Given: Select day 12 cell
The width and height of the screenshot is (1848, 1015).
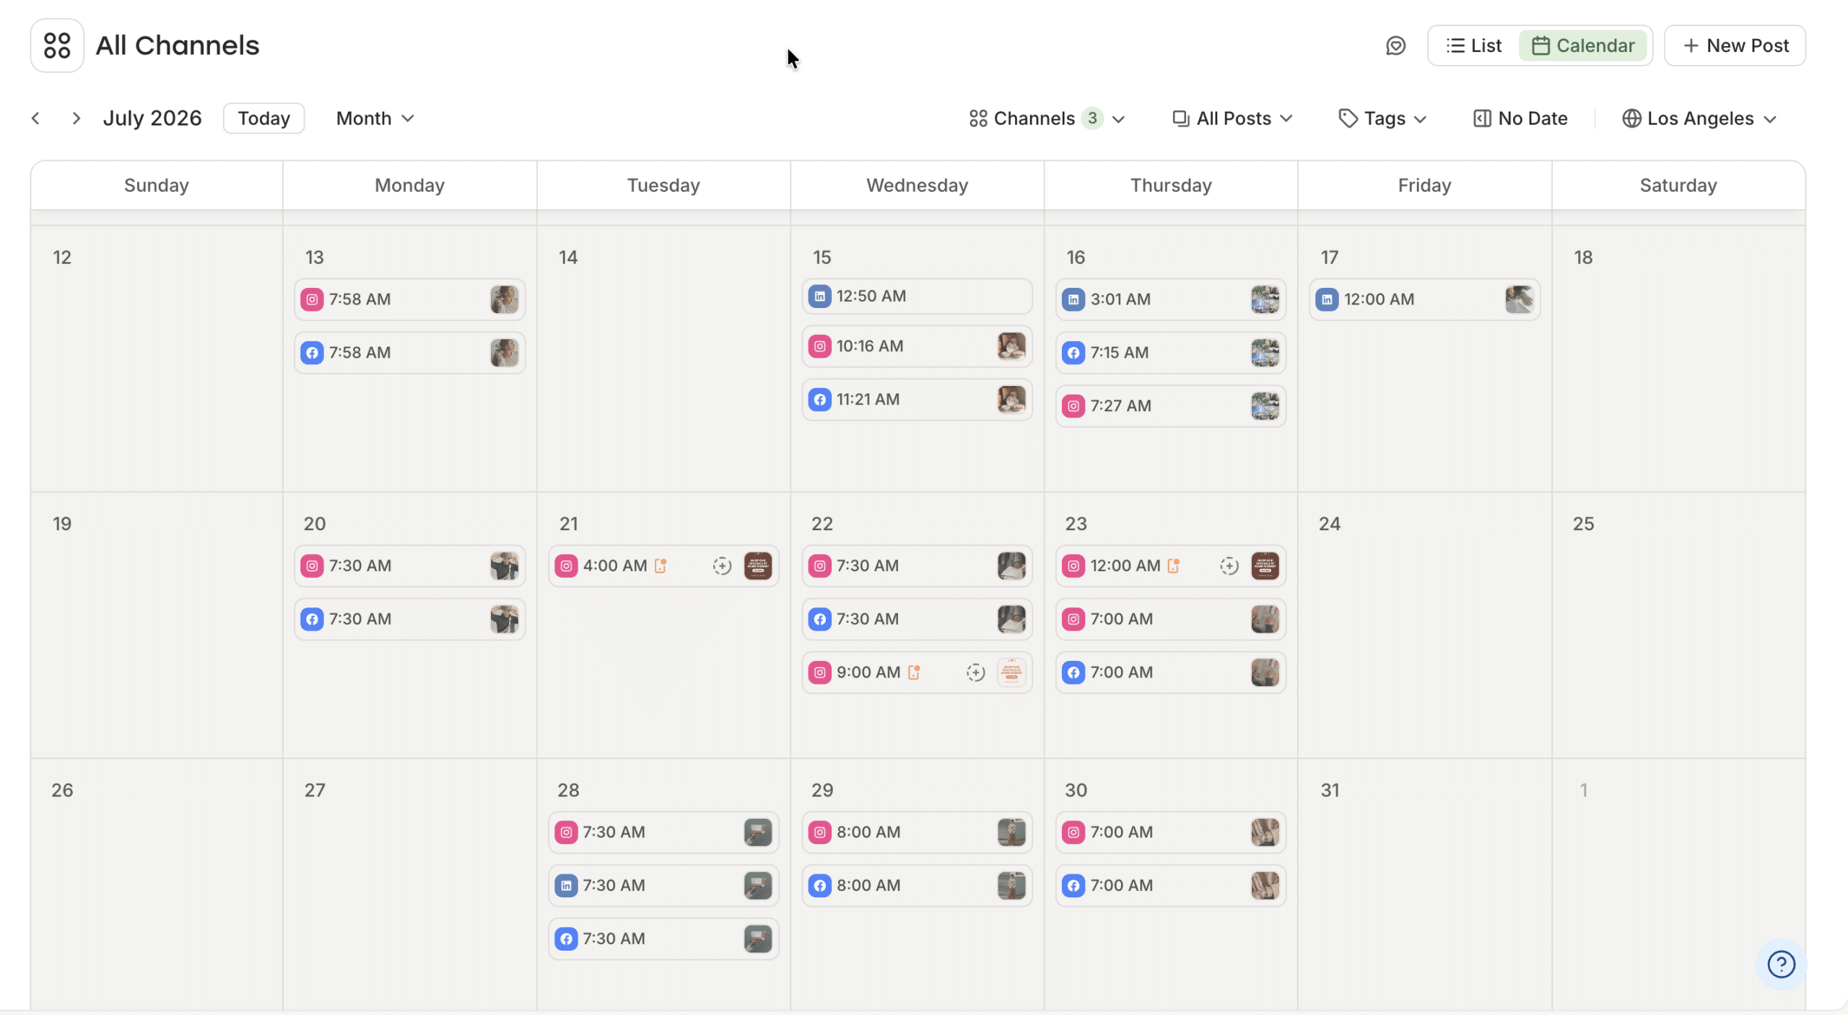Looking at the screenshot, I should [156, 359].
